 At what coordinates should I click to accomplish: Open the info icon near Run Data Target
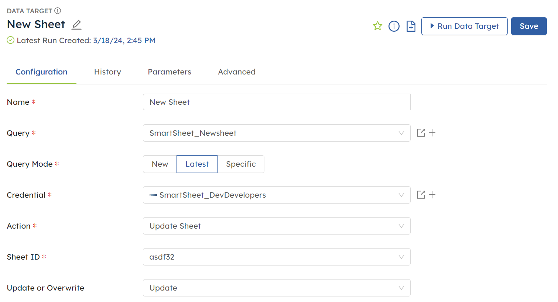(x=394, y=26)
